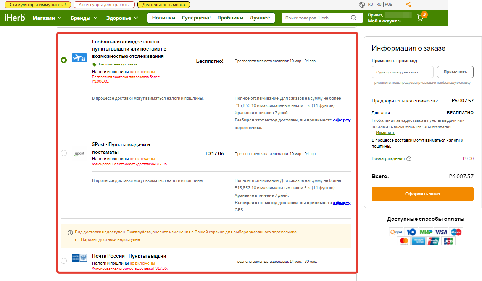Click the rewards help question icon
This screenshot has height=281, width=482.
click(409, 159)
